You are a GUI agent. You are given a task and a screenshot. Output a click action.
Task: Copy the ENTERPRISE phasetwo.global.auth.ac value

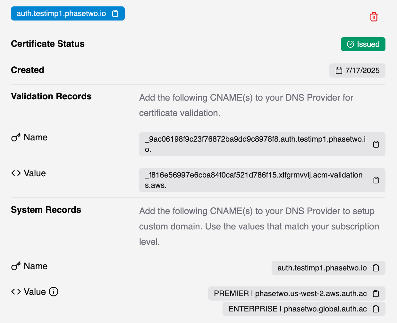pos(376,309)
